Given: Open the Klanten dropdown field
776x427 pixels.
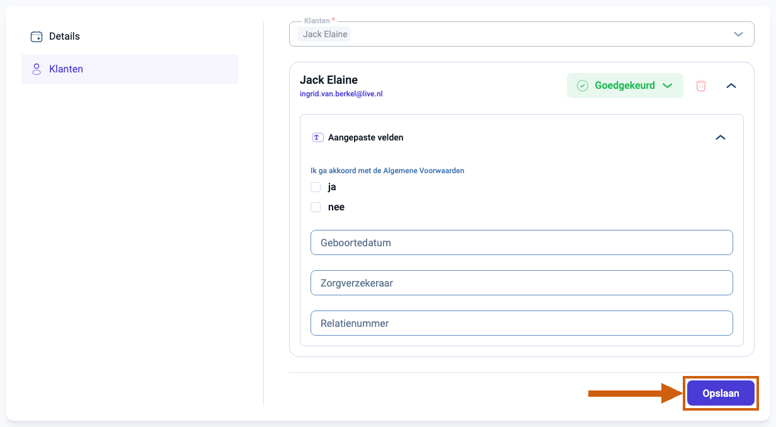Looking at the screenshot, I should pos(522,34).
